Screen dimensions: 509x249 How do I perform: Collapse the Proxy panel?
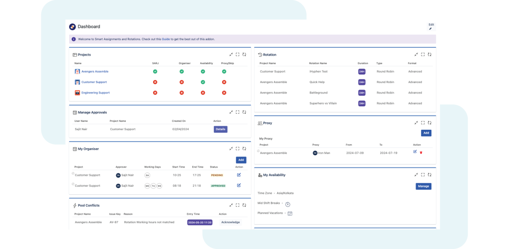coord(416,123)
